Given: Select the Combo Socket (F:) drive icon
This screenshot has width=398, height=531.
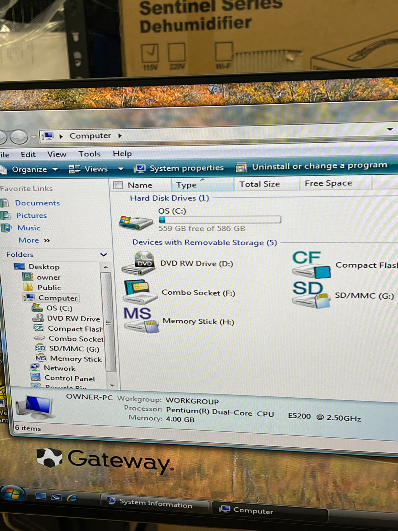Looking at the screenshot, I should (x=140, y=292).
